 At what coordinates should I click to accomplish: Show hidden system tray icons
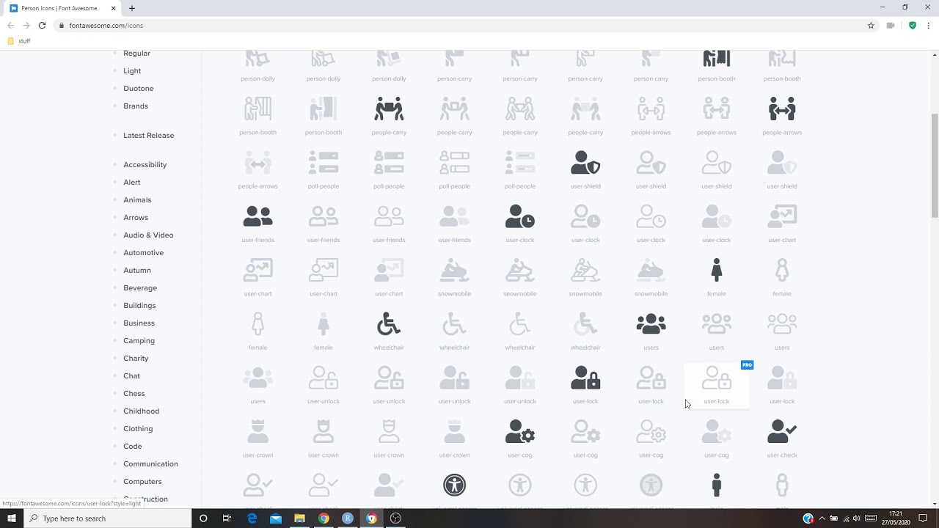point(822,518)
